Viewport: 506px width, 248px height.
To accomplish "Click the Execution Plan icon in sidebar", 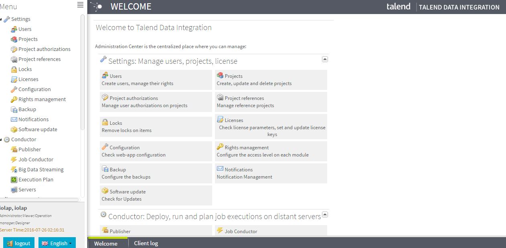I will [14, 179].
